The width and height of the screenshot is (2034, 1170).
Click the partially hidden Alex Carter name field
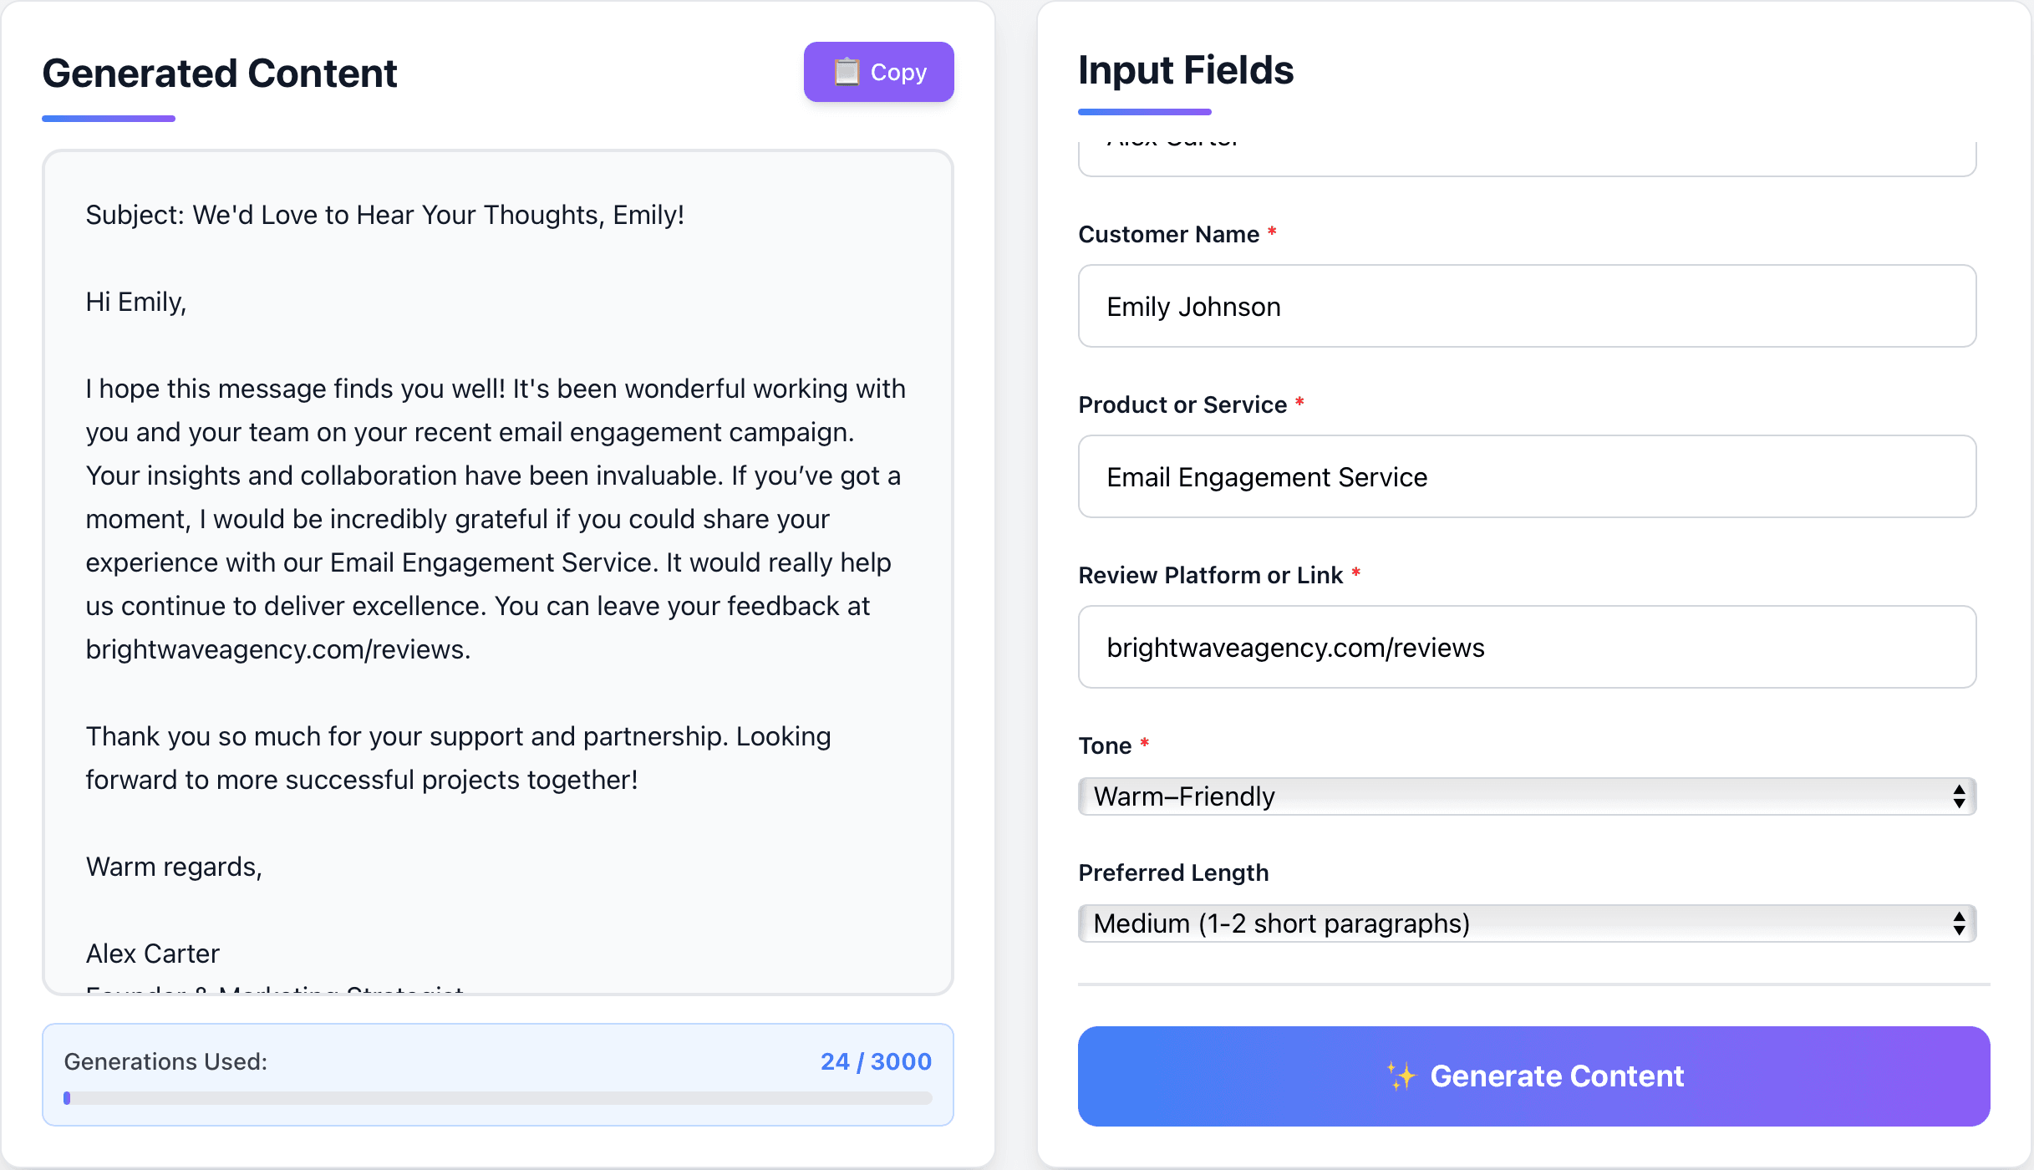1527,155
